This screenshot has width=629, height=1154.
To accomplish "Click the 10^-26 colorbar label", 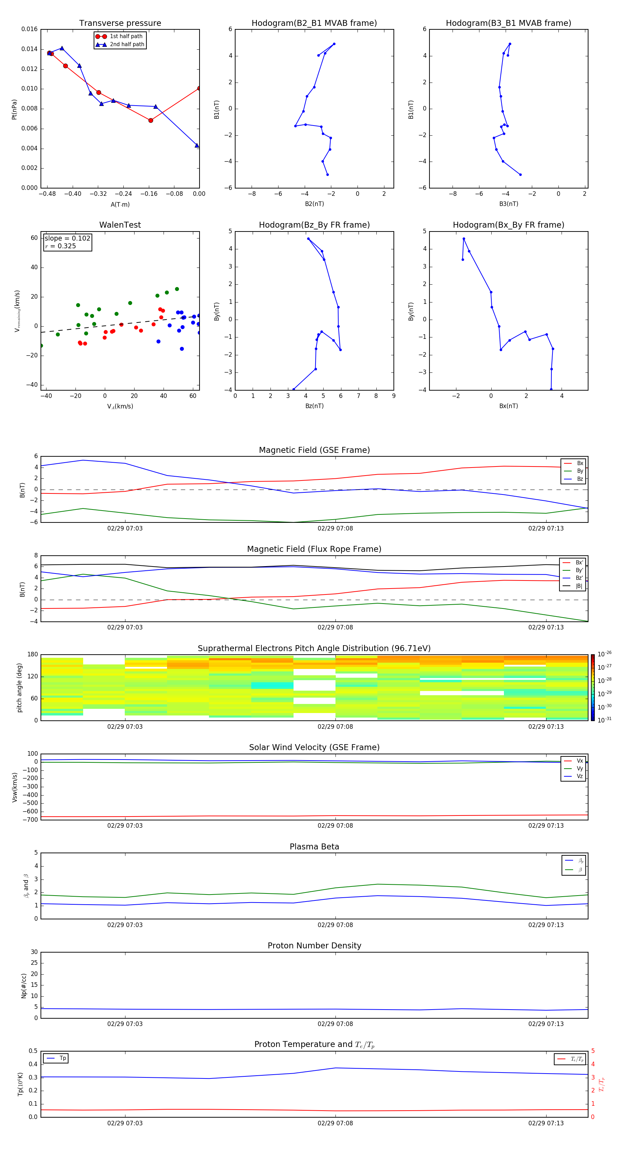I will tap(605, 654).
